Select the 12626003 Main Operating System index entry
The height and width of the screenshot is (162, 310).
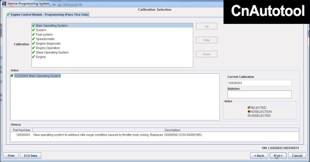click(x=38, y=76)
